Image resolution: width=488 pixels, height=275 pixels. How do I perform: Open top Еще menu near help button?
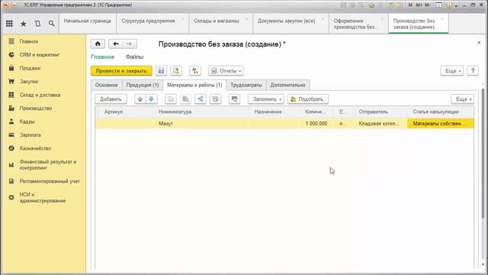point(452,71)
